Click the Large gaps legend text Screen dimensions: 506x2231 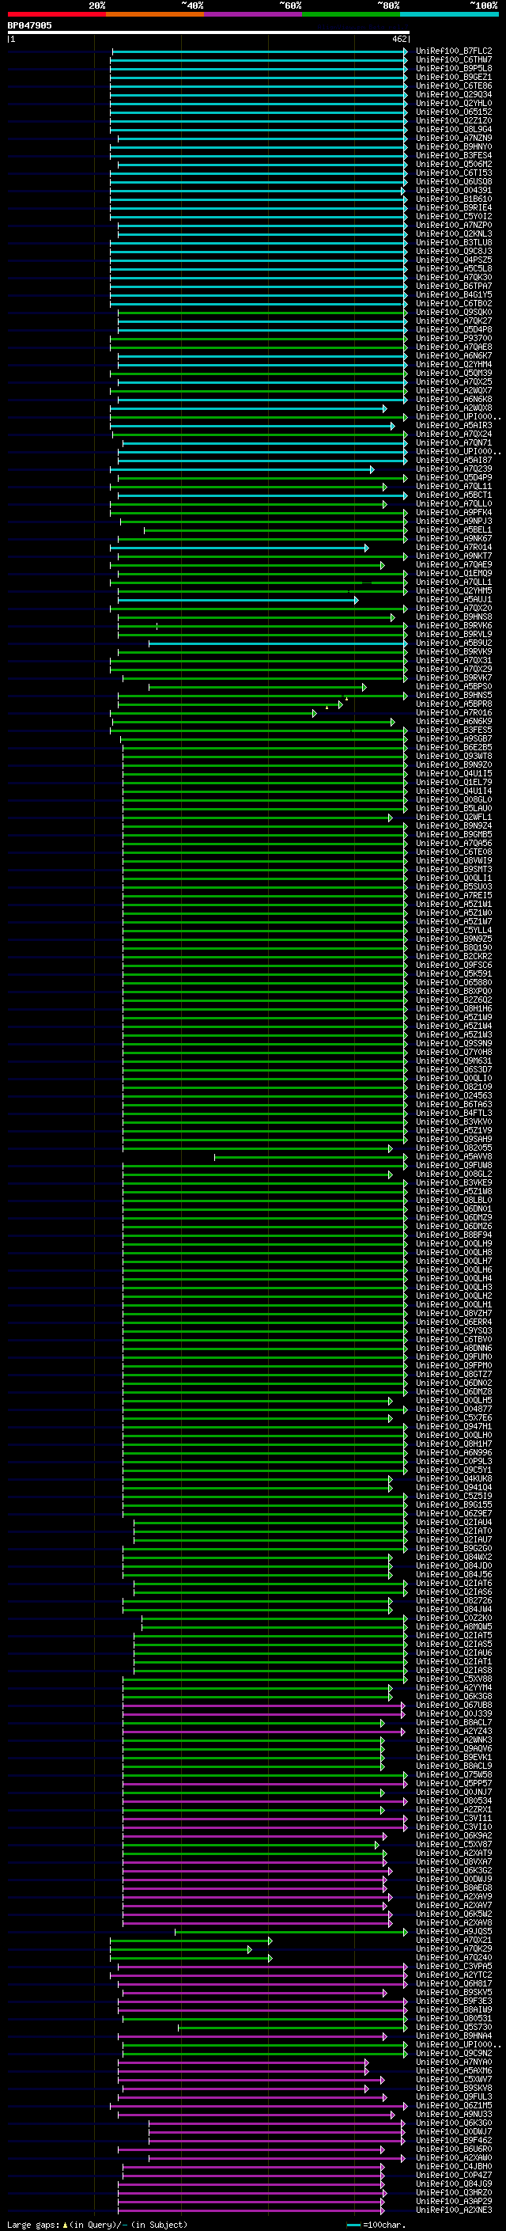coord(97,2224)
